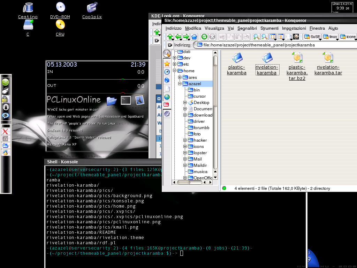Open the Modifica menu
The width and height of the screenshot is (357, 268).
tap(193, 28)
